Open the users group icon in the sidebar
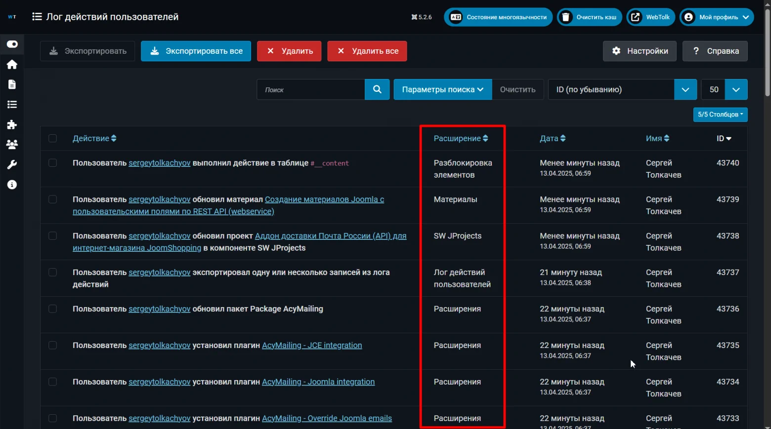 coord(12,145)
